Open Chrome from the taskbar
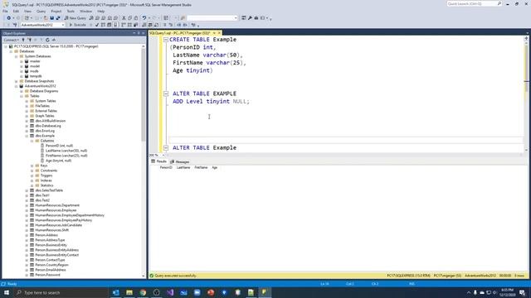This screenshot has width=531, height=298. [x=143, y=292]
